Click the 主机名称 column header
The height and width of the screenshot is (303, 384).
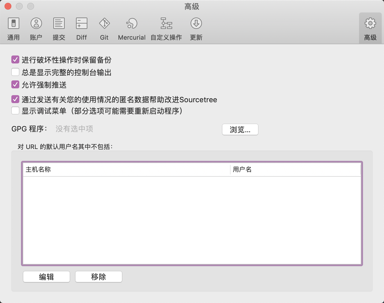point(126,170)
